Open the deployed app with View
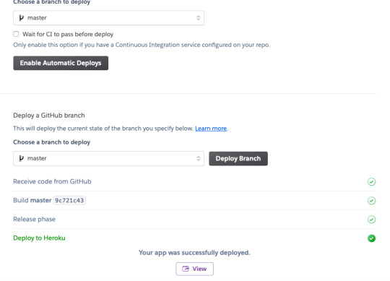Screen dimensions: 390x281 194,269
